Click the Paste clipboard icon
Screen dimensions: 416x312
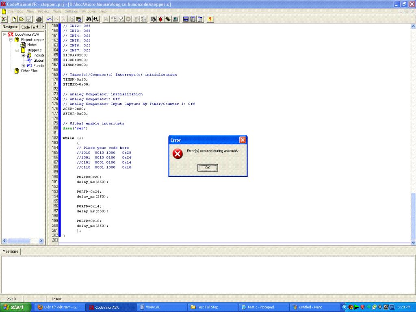(x=78, y=19)
